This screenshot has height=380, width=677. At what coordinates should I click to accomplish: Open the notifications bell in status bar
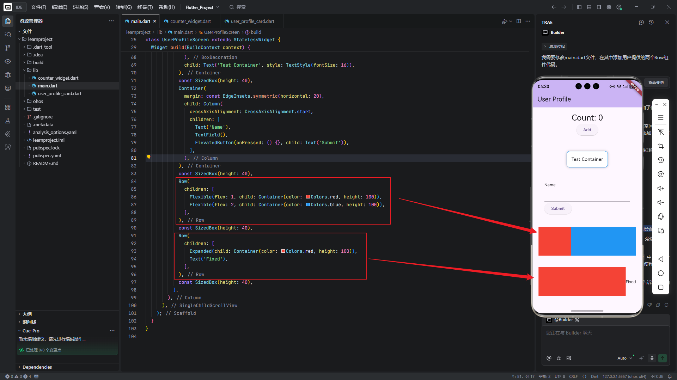click(670, 376)
